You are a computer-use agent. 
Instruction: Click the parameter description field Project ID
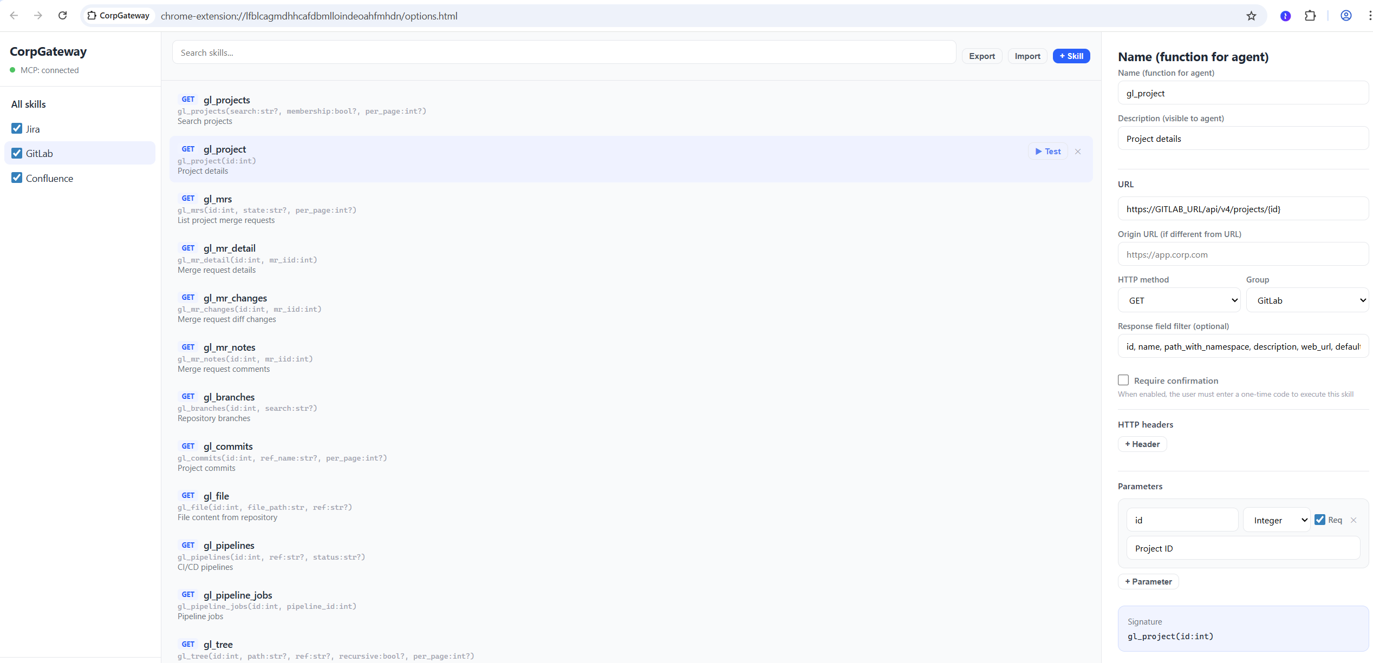click(1243, 548)
